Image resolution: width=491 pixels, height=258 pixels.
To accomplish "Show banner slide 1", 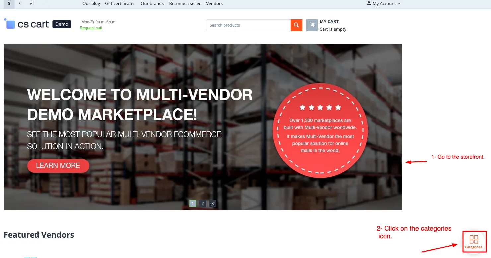I will (x=193, y=203).
